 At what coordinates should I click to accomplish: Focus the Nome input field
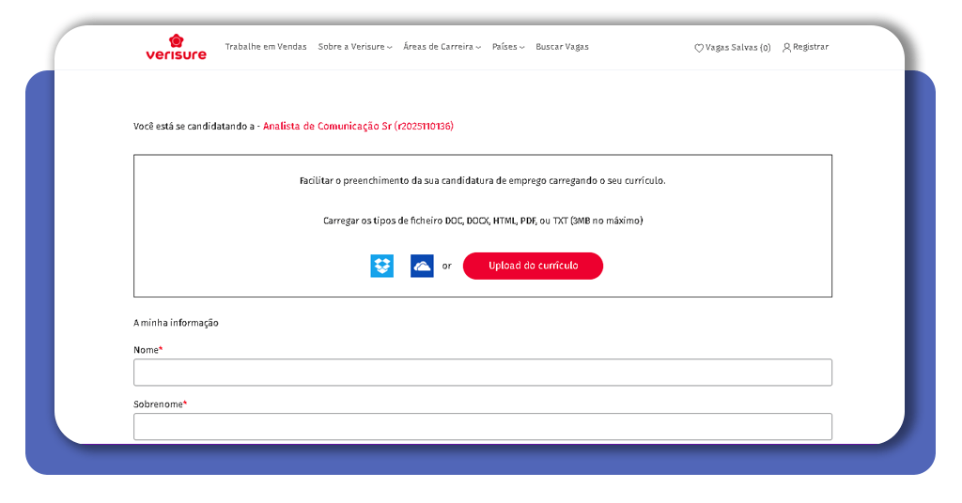(x=483, y=373)
